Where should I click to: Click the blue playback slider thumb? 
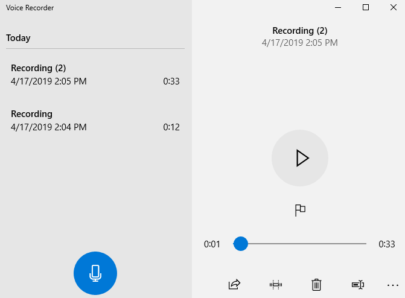[x=241, y=244]
